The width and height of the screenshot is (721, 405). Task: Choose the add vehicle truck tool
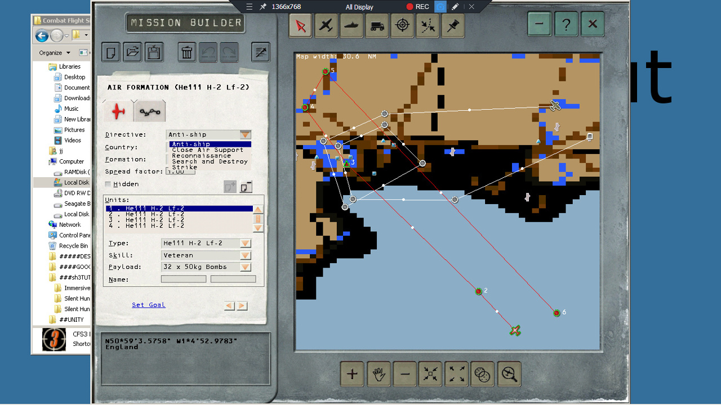click(x=377, y=25)
